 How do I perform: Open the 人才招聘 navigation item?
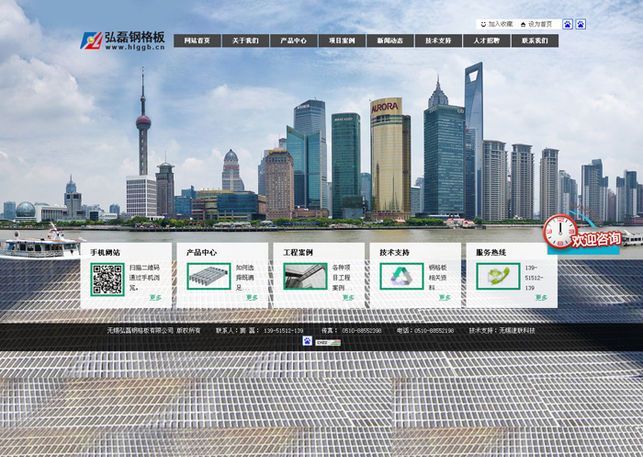click(486, 40)
